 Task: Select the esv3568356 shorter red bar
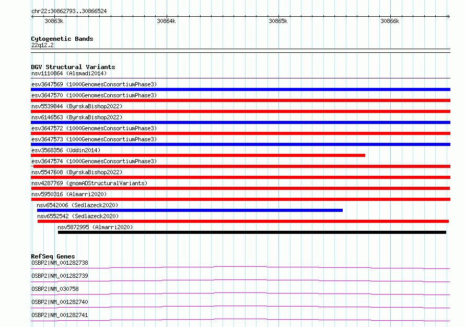pyautogui.click(x=198, y=155)
